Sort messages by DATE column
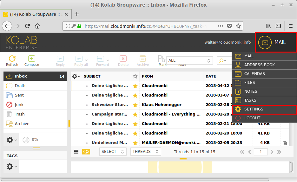297x182 pixels. 211,76
